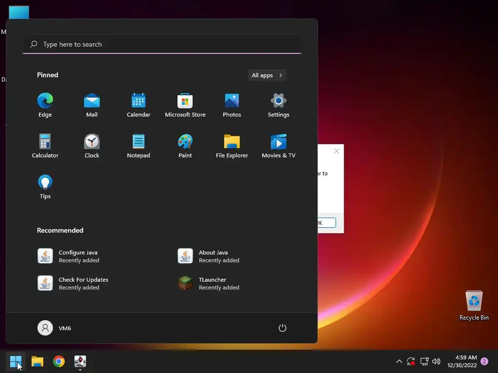The width and height of the screenshot is (498, 373).
Task: Click the Windows Start button on taskbar
Action: pyautogui.click(x=16, y=361)
